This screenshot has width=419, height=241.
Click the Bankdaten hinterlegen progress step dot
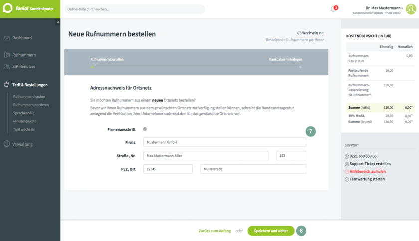point(300,67)
